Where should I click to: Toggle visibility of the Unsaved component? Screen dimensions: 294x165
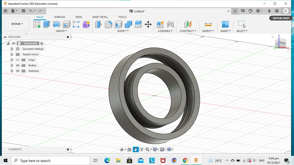coord(13,43)
